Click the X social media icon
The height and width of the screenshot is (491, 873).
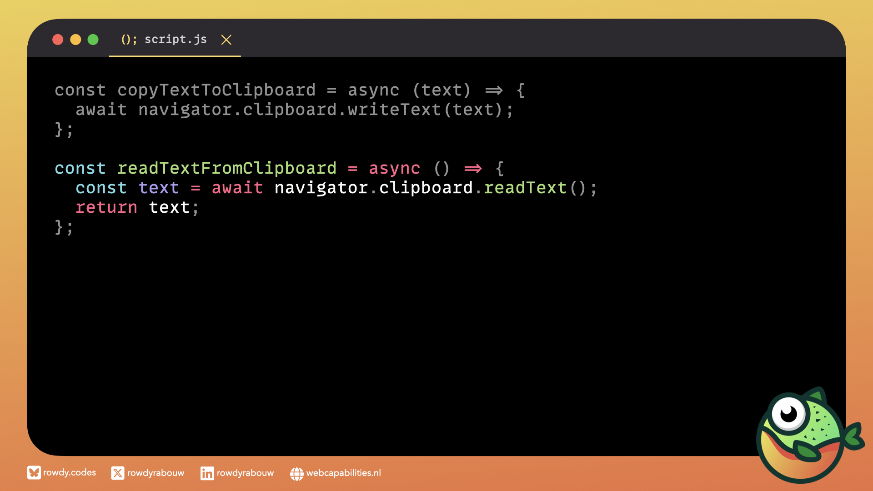tap(117, 473)
